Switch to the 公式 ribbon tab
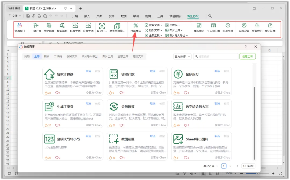 coord(111,16)
